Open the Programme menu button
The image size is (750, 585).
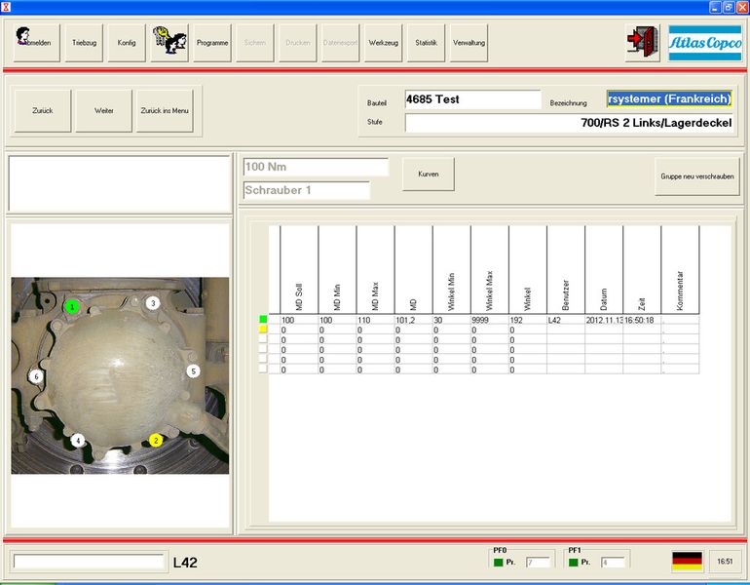click(x=212, y=43)
